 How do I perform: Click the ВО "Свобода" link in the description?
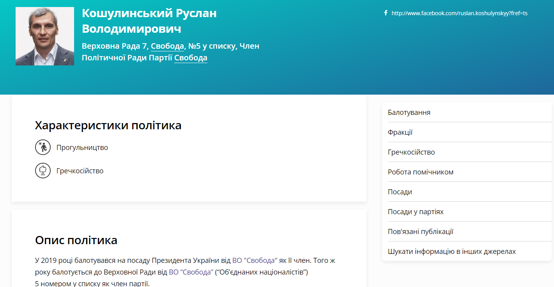click(x=255, y=261)
